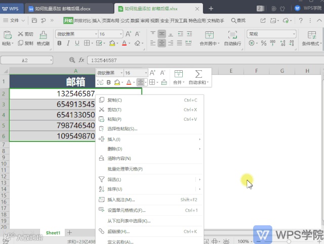This screenshot has width=324, height=244.
Task: Click the Merge icon in mini toolbar
Action: pos(179,74)
